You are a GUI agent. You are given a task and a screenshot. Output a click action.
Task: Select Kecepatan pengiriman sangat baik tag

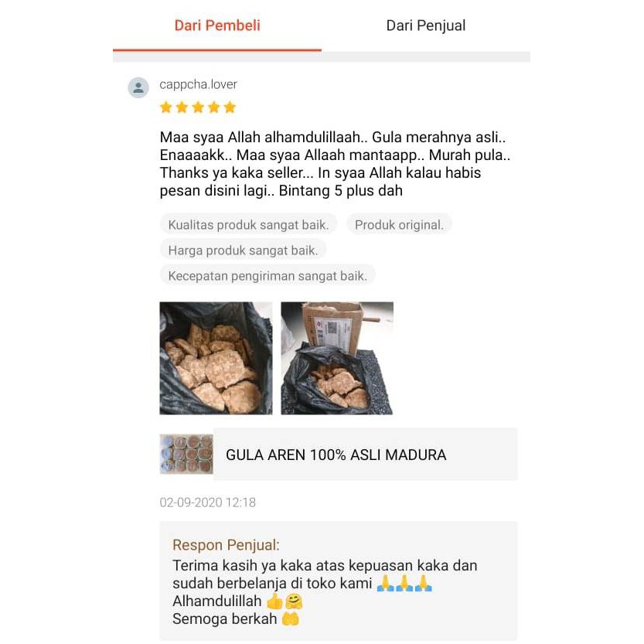click(267, 275)
